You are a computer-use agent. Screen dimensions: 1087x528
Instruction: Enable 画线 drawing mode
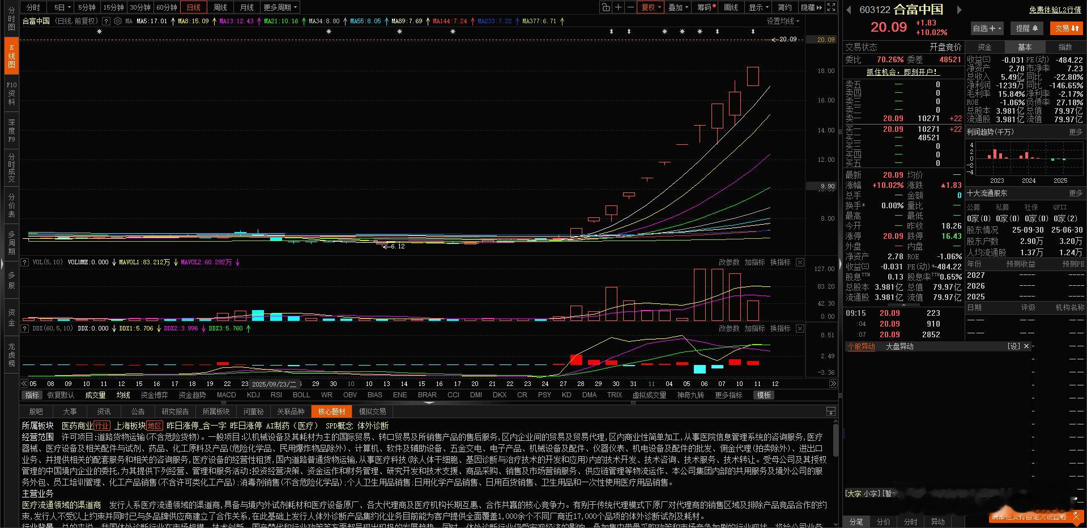731,7
